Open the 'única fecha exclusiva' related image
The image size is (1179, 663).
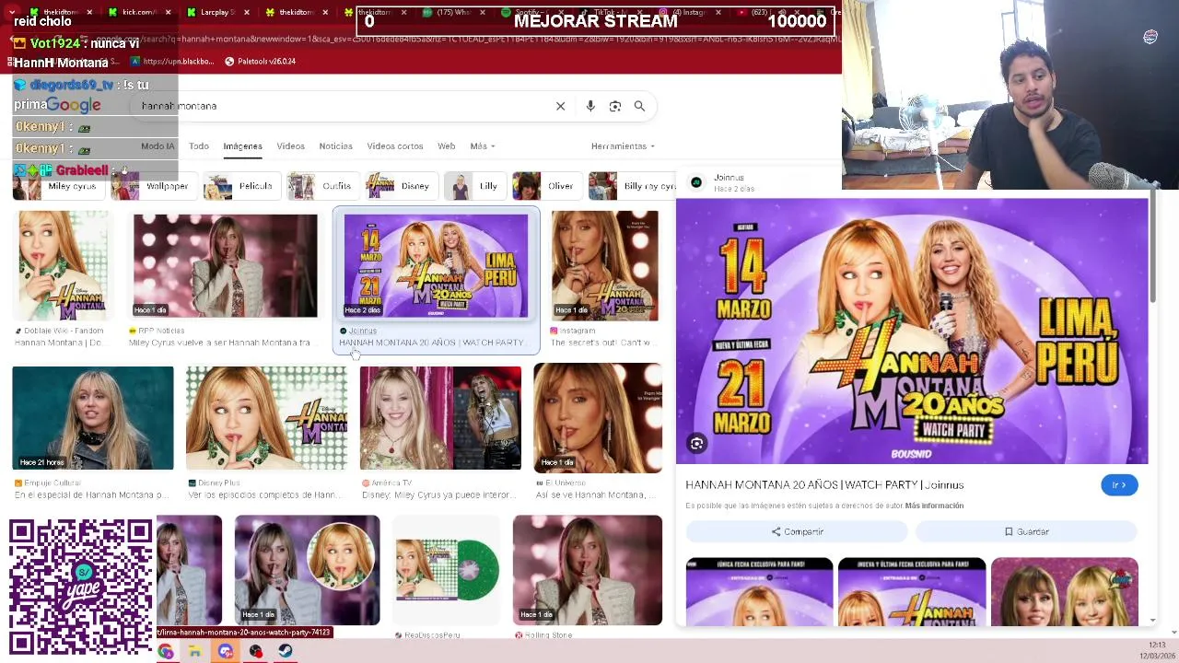point(759,592)
